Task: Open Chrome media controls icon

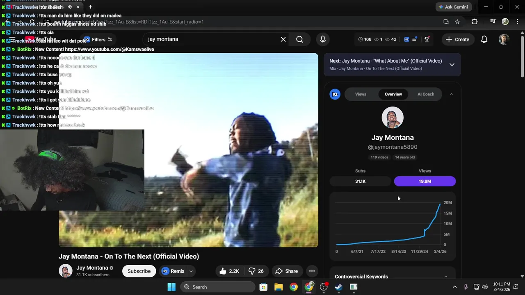Action: click(x=493, y=22)
